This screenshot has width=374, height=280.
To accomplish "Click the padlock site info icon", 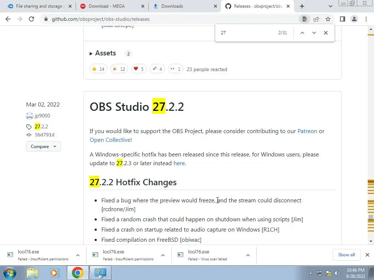I will pyautogui.click(x=46, y=19).
